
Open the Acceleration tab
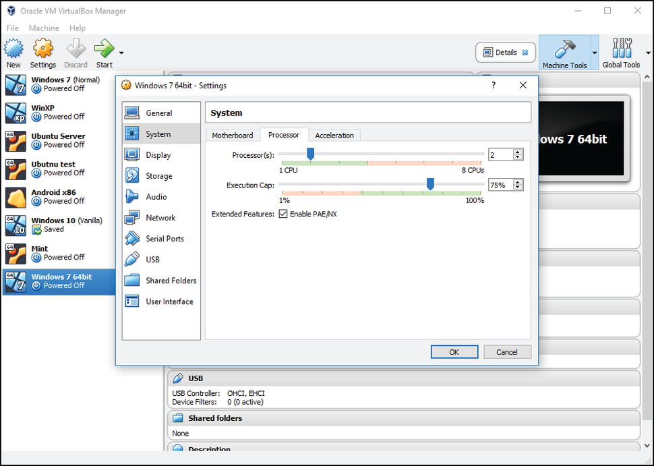pyautogui.click(x=334, y=135)
